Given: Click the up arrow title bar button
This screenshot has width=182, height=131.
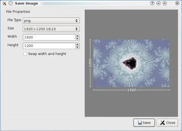Looking at the screenshot, I should click(x=165, y=3).
